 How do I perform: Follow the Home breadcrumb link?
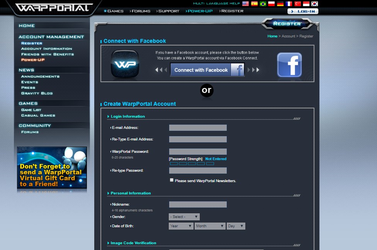tap(273, 36)
